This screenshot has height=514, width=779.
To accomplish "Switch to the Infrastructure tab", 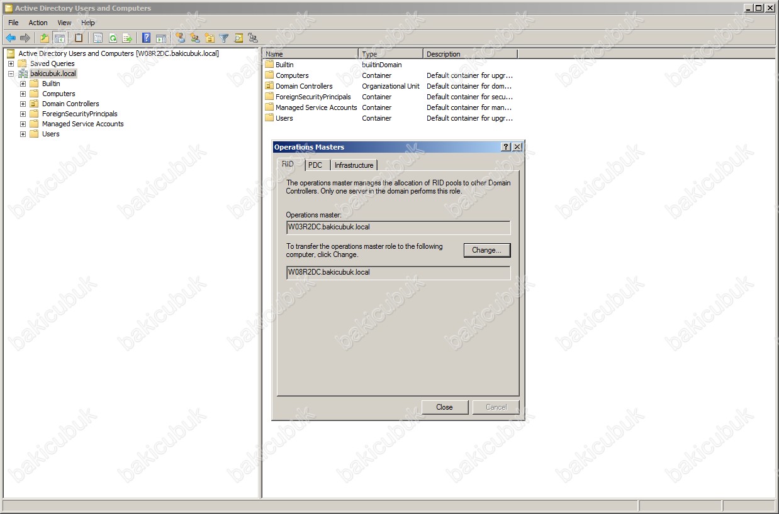I will pos(354,165).
